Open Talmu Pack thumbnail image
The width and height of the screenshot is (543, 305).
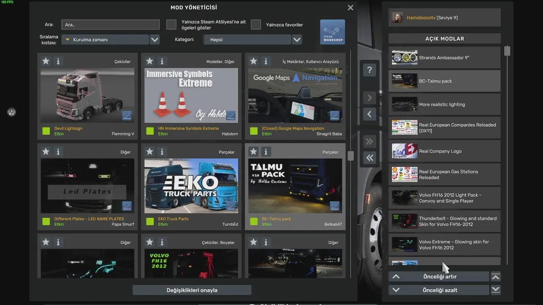coord(295,186)
